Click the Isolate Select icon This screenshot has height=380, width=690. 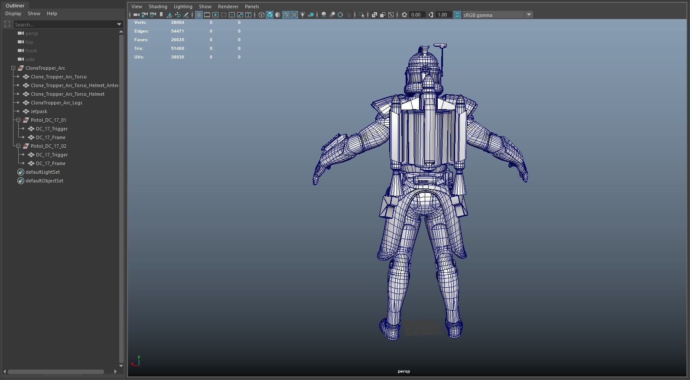(x=361, y=15)
